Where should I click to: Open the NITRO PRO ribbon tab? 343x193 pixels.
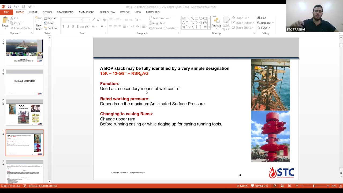coord(153,12)
